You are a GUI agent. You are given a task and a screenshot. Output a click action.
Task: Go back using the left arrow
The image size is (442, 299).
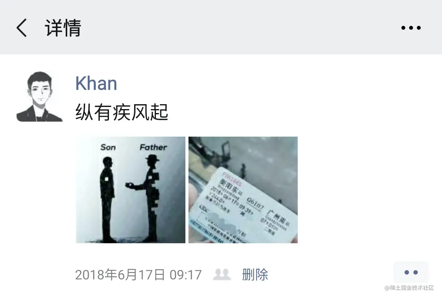[x=21, y=28]
